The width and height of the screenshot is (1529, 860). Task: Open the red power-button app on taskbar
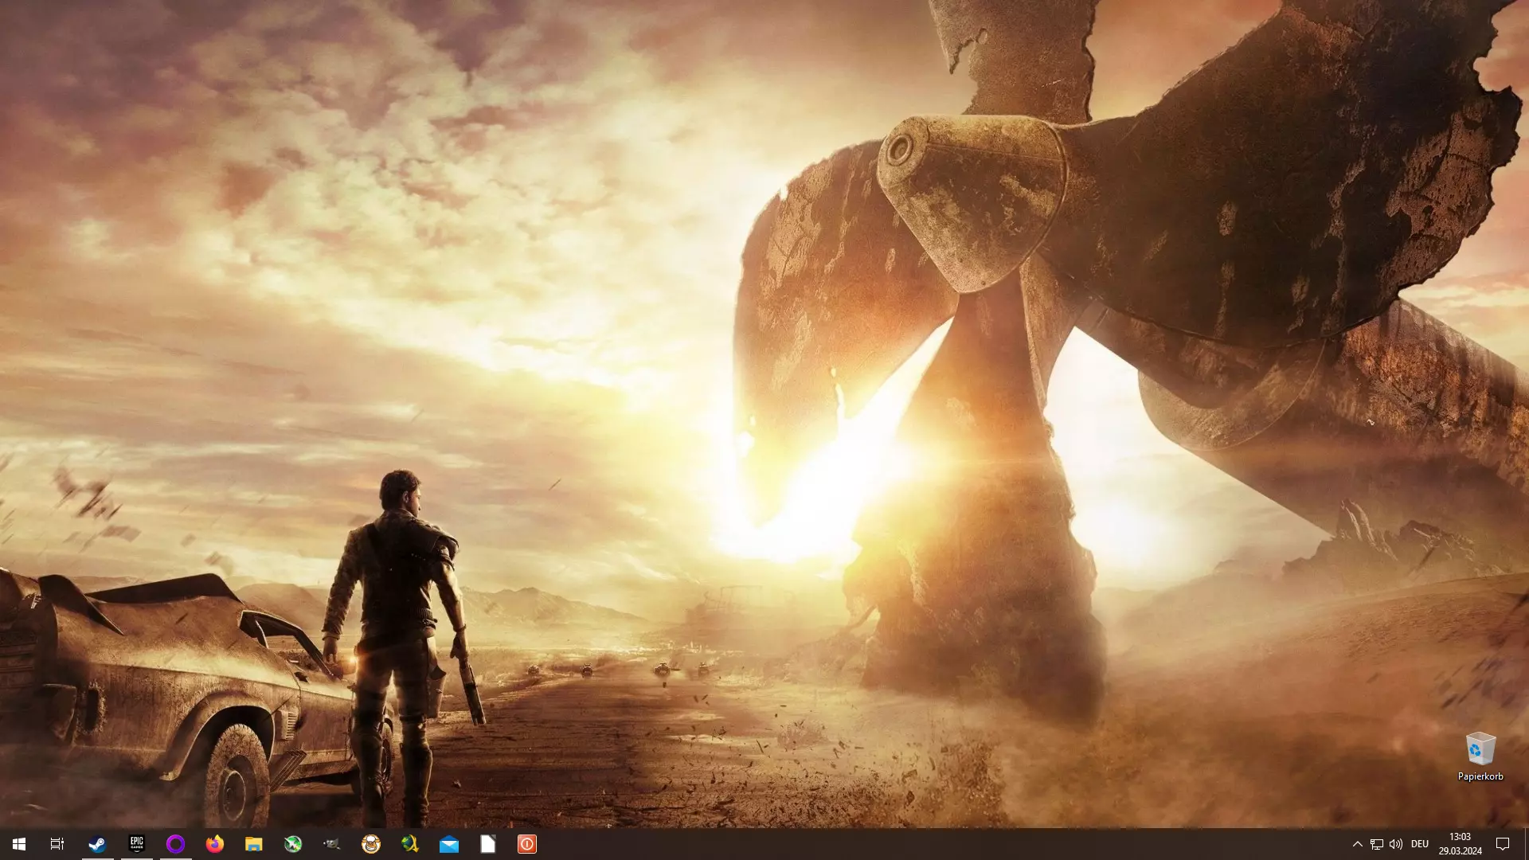[527, 844]
